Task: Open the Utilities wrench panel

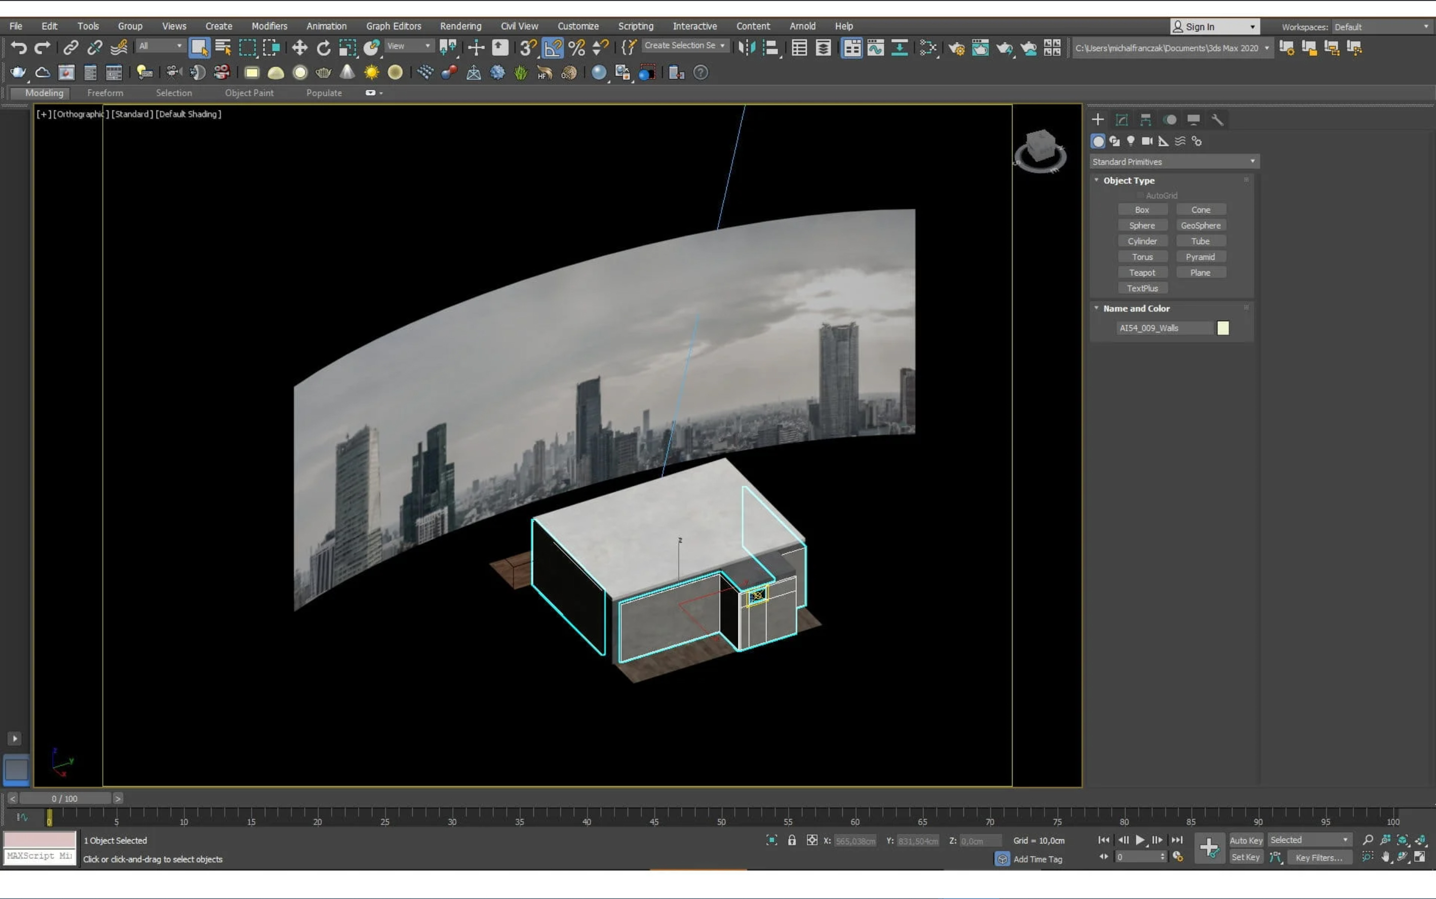Action: coord(1217,120)
